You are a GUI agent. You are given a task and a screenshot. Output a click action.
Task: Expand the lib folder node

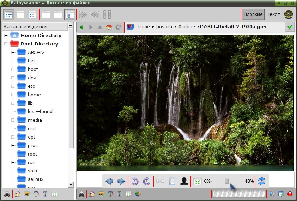point(13,103)
